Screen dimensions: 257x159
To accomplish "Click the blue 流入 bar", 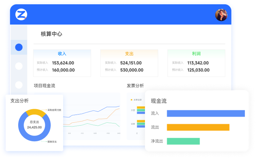I will click(x=206, y=113).
